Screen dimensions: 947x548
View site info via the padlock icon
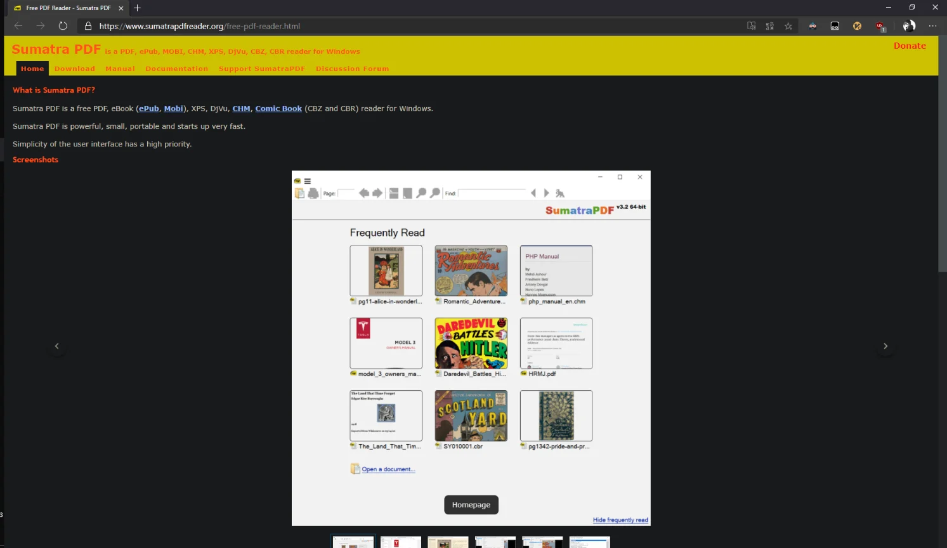(x=88, y=26)
